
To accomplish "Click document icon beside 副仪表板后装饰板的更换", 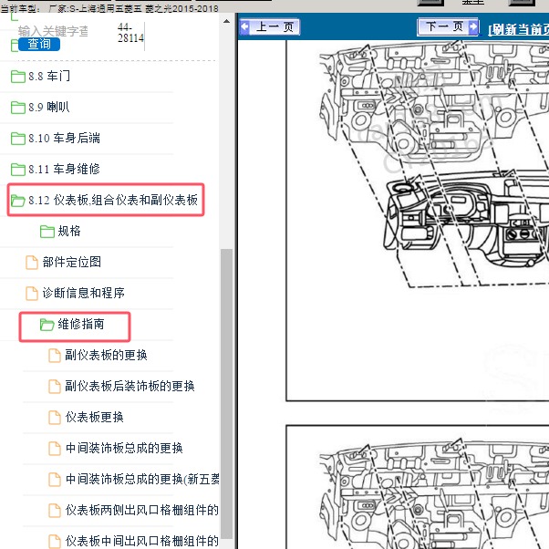I will (x=55, y=386).
